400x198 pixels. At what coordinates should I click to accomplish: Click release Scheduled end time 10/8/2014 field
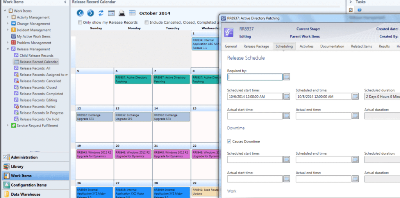[x=323, y=96]
